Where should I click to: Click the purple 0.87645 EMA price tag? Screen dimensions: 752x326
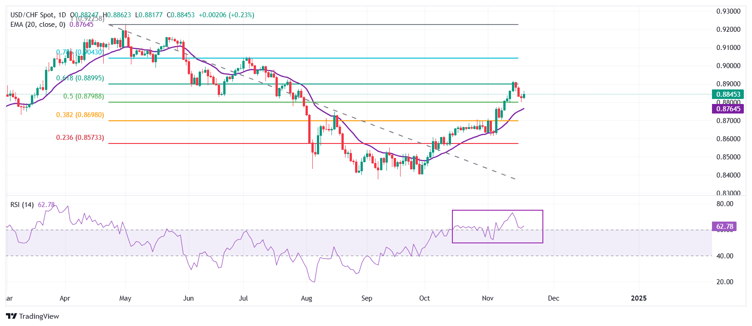click(728, 109)
